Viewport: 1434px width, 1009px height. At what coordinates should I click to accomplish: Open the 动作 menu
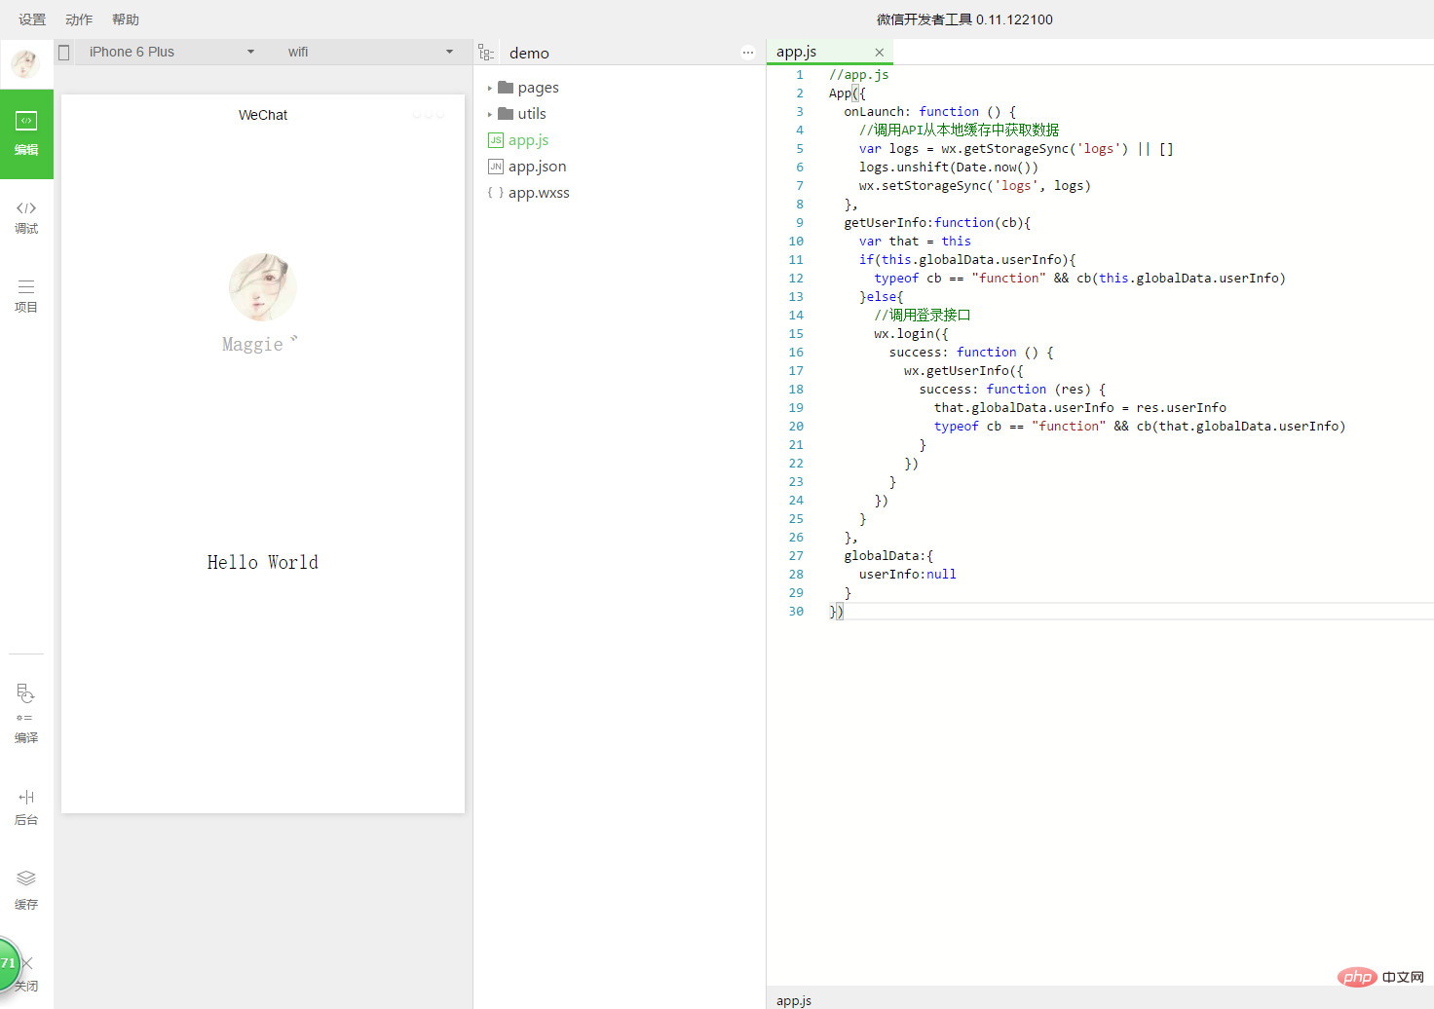pos(79,19)
